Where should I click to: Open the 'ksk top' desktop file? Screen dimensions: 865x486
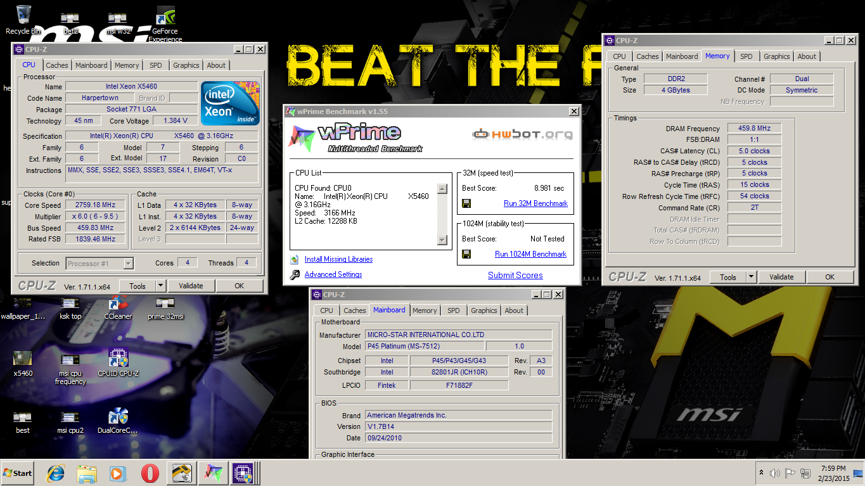tap(70, 307)
